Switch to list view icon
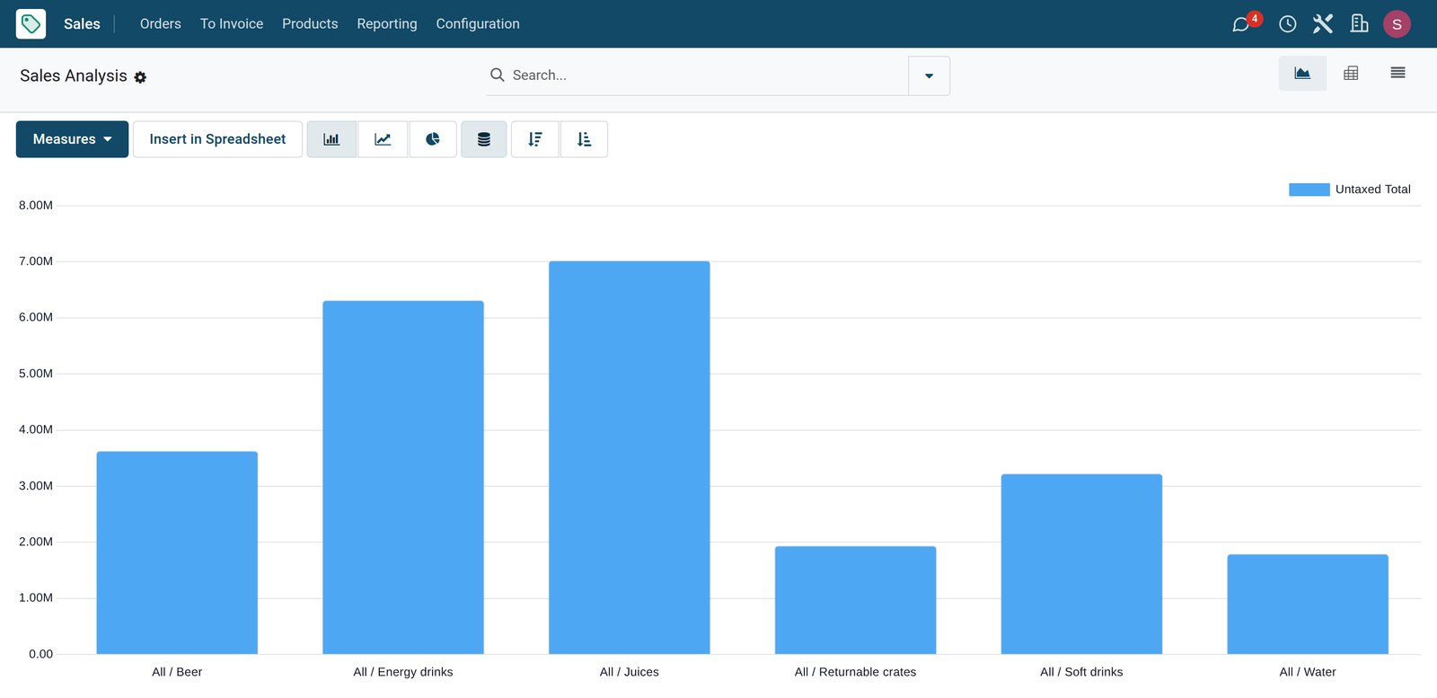This screenshot has width=1437, height=698. click(1397, 73)
